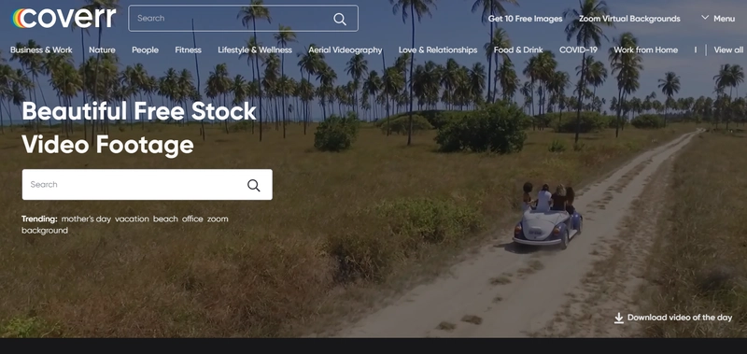Click the Trending: label
Screen dimensions: 747x354
click(39, 219)
